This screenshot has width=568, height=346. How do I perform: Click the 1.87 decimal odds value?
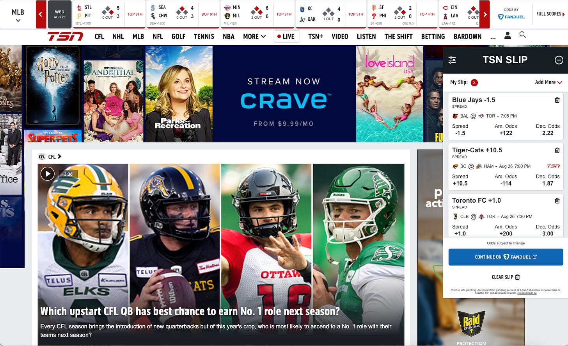pos(548,184)
